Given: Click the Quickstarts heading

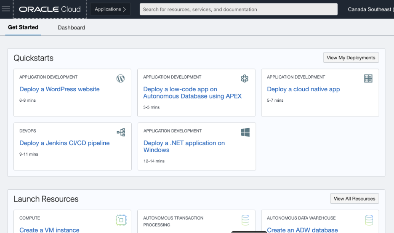Looking at the screenshot, I should 33,58.
